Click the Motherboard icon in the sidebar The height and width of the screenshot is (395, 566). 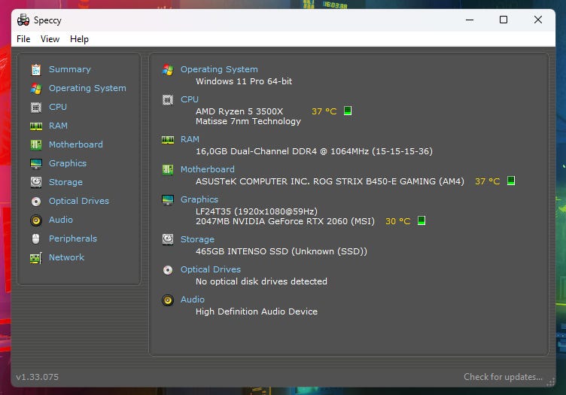pos(35,144)
